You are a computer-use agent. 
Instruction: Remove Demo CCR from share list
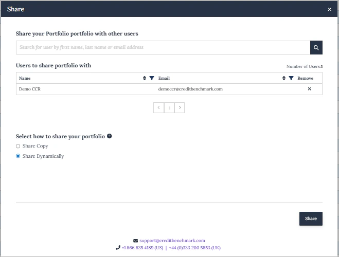coord(309,89)
